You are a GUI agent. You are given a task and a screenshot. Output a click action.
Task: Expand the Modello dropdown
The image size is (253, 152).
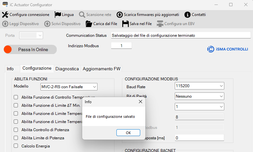pos(69,87)
